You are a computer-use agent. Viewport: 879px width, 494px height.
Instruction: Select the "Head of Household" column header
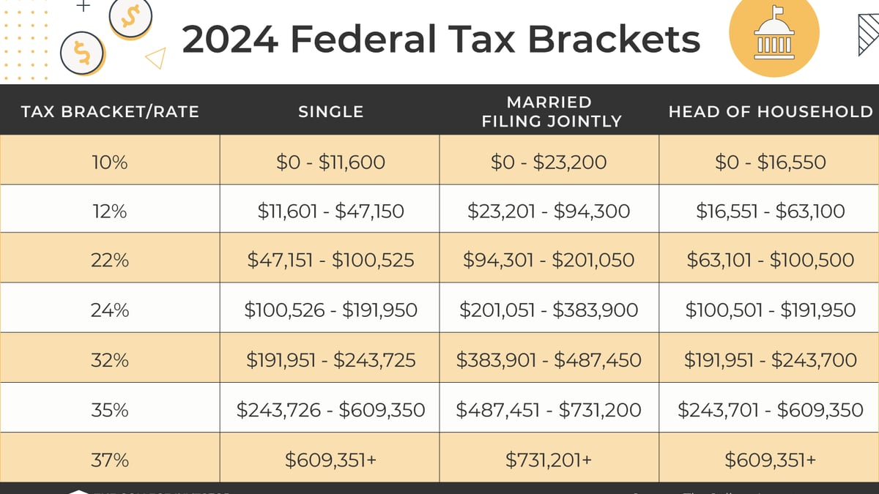pos(771,112)
